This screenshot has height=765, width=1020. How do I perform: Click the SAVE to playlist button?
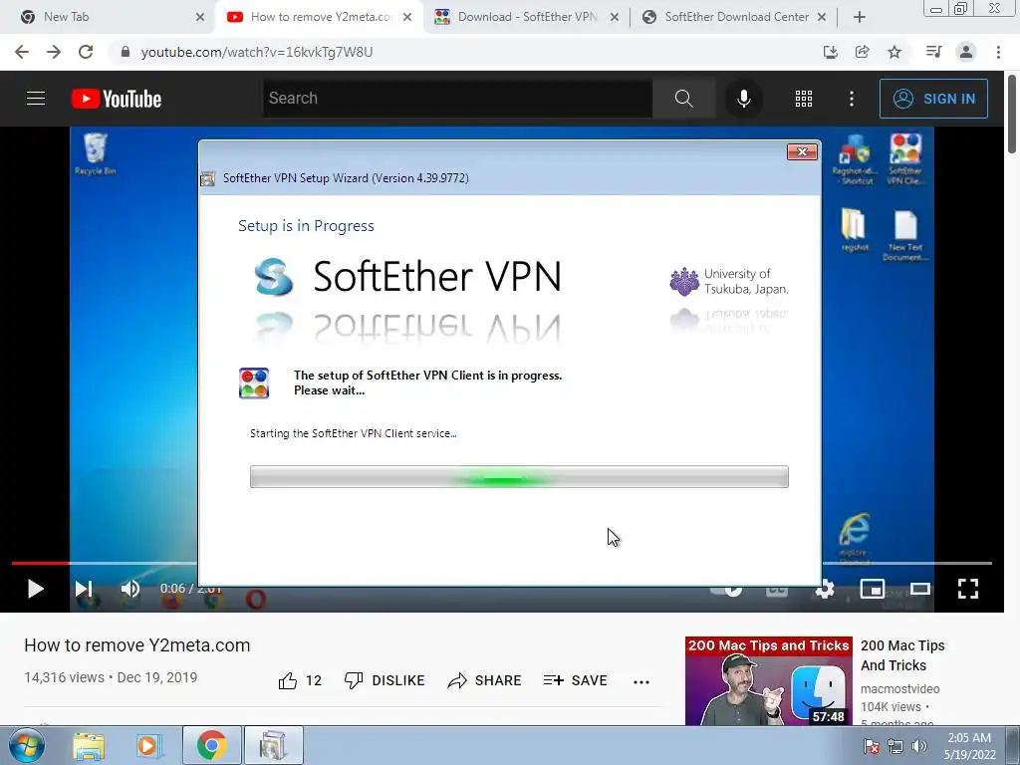point(575,680)
